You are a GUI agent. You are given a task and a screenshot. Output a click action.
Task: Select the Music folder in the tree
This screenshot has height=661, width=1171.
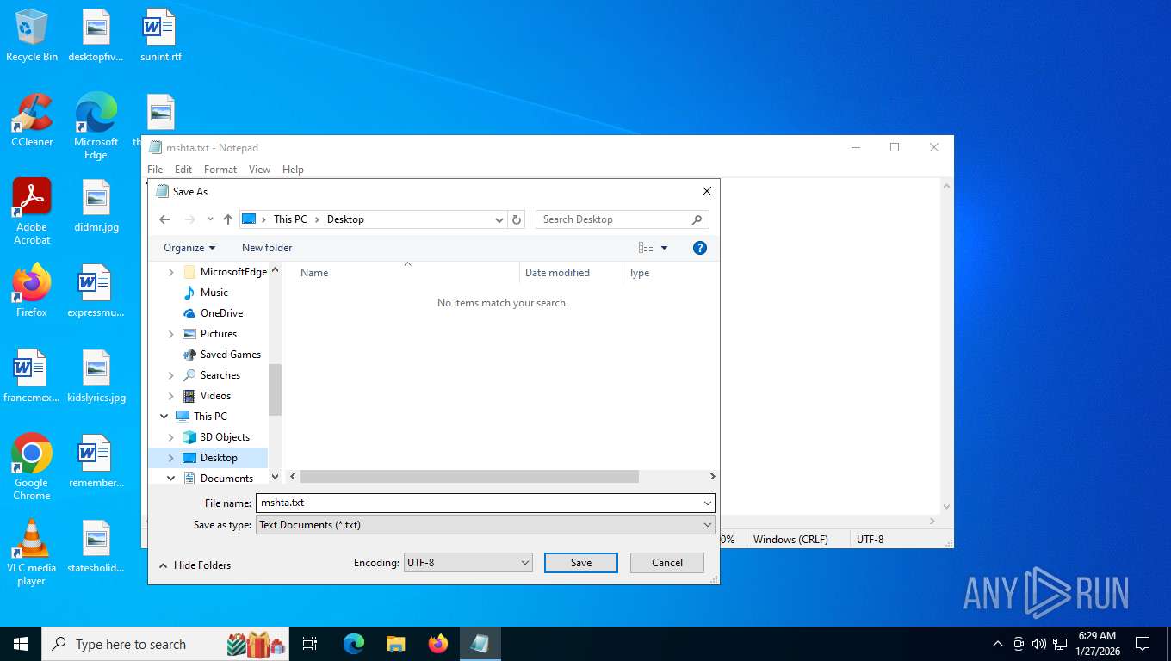214,293
